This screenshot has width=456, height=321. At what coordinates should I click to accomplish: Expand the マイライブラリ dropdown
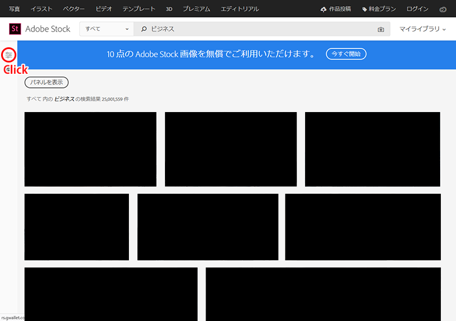(422, 29)
